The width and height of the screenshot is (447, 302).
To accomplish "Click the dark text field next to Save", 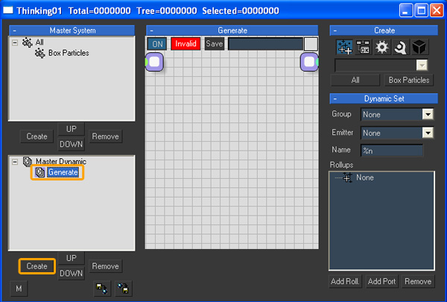I will [x=265, y=44].
